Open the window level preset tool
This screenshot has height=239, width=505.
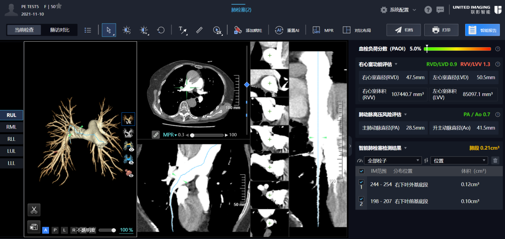coord(144,30)
